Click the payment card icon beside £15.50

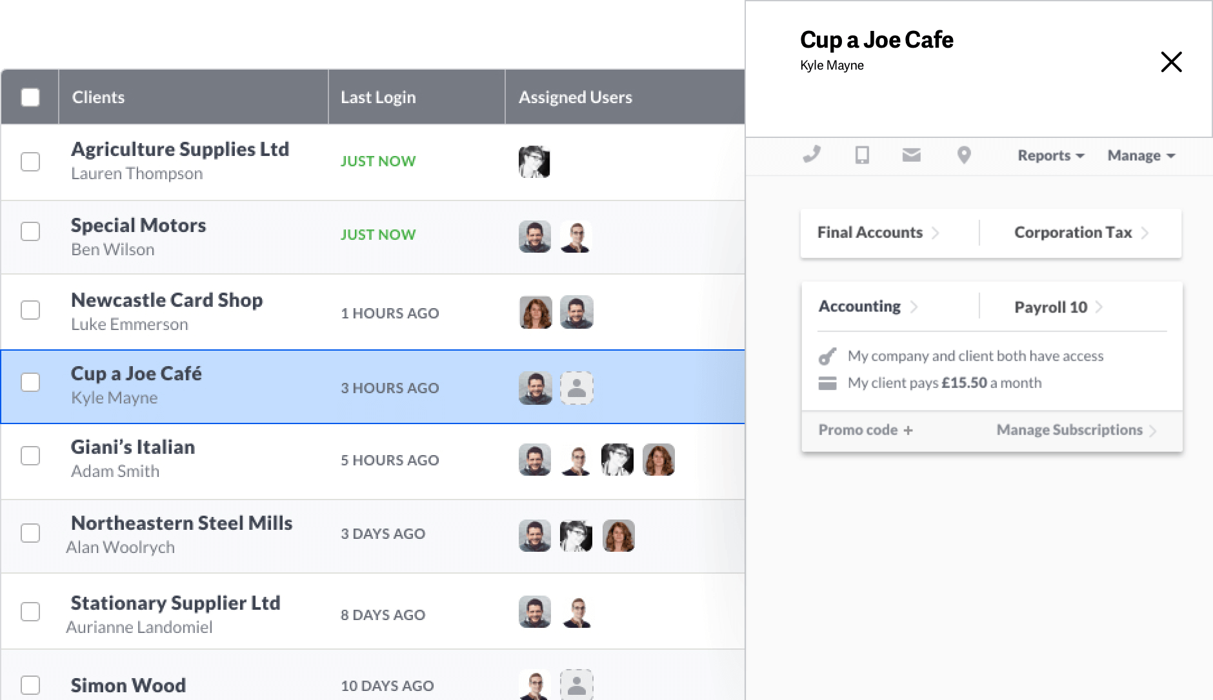point(829,382)
